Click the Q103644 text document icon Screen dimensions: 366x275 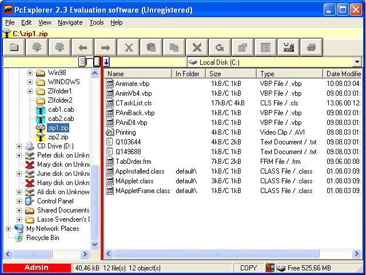click(x=109, y=142)
